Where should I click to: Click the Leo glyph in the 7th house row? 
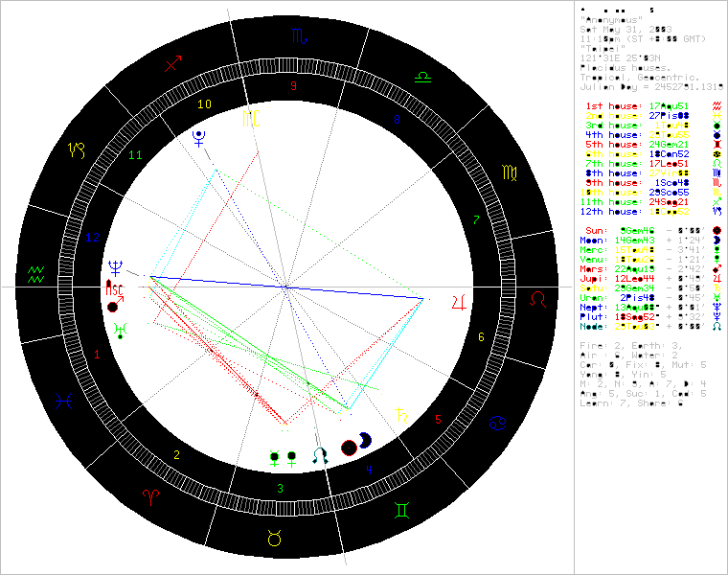tap(717, 164)
